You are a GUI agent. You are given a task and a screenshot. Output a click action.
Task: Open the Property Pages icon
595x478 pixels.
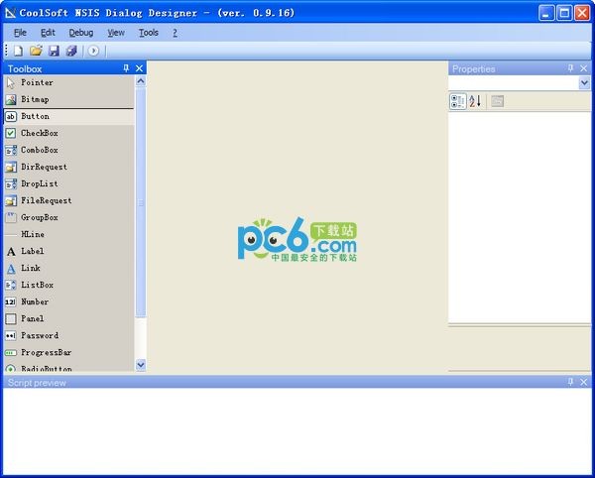click(497, 101)
